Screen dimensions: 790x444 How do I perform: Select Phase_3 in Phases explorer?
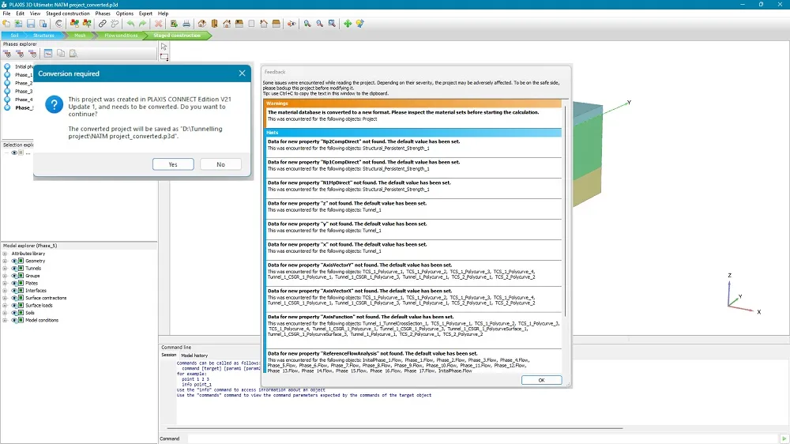point(24,91)
